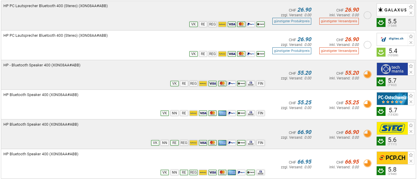Toggle the star next to the STEG logo
Image resolution: width=417 pixels, height=179 pixels.
(x=411, y=125)
